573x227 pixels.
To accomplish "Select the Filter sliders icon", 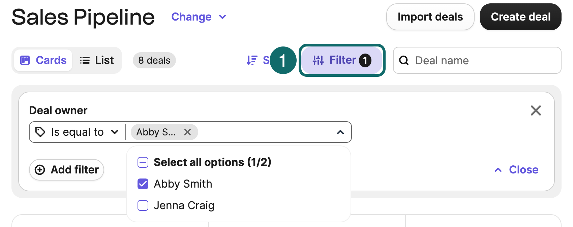I will [318, 60].
